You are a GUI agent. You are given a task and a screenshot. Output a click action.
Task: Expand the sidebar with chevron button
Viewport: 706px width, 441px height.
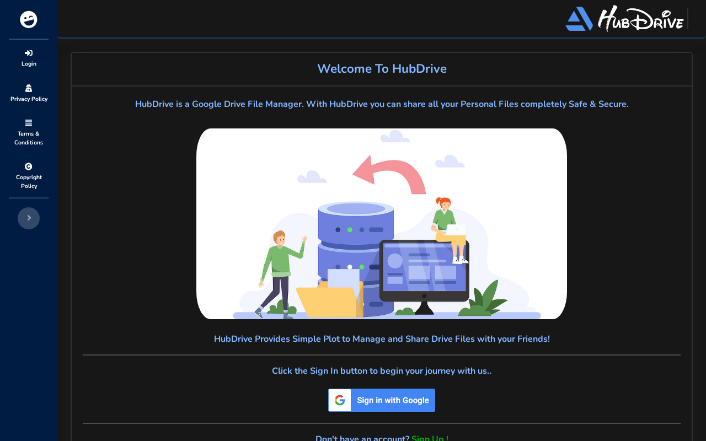coord(29,218)
